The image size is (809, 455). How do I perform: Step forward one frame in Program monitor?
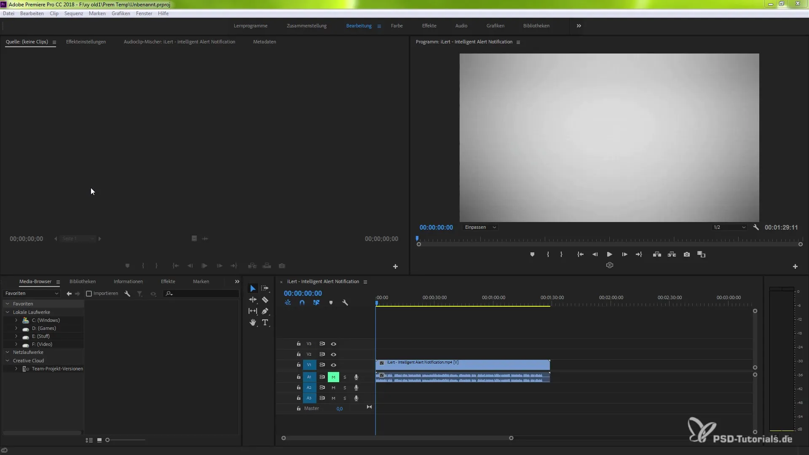click(624, 254)
